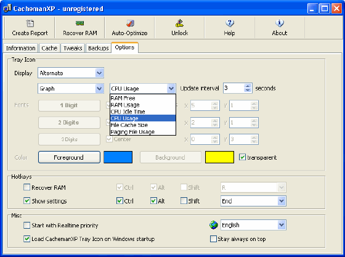Image resolution: width=345 pixels, height=257 pixels.
Task: Choose CPU Idle Time from the list
Action: [x=143, y=112]
